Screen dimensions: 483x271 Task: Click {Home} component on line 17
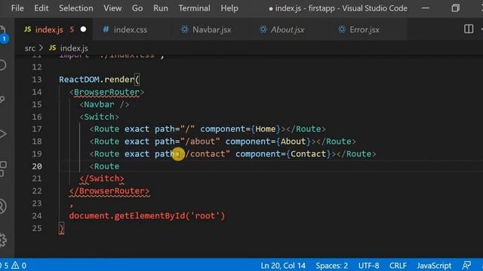(265, 129)
